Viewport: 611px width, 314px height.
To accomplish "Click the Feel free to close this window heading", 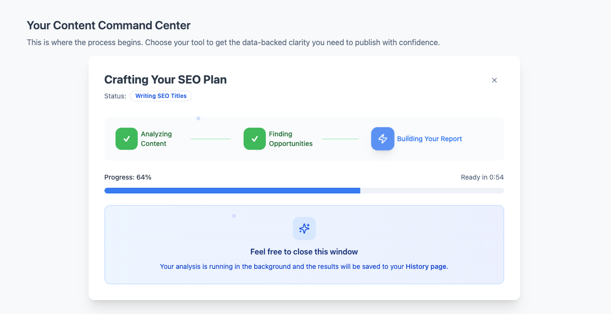I will (304, 252).
